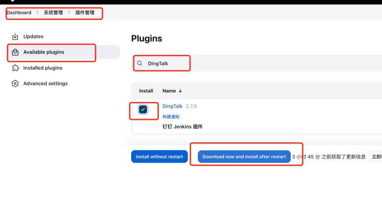Go to Dashboard via the breadcrumb
Image resolution: width=382 pixels, height=203 pixels.
[19, 13]
